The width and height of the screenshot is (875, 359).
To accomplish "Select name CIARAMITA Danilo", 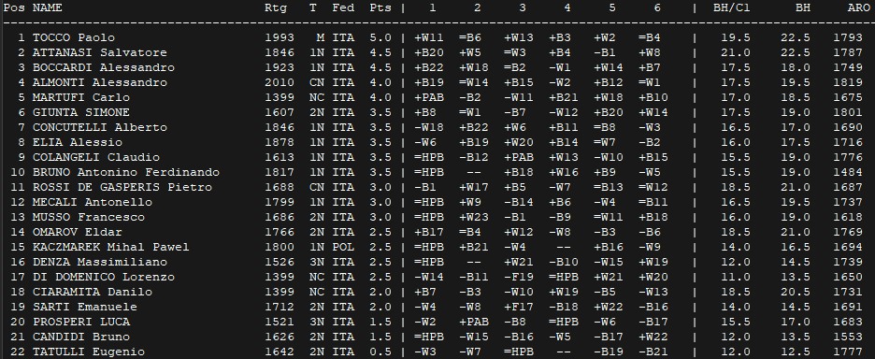I will tap(93, 292).
